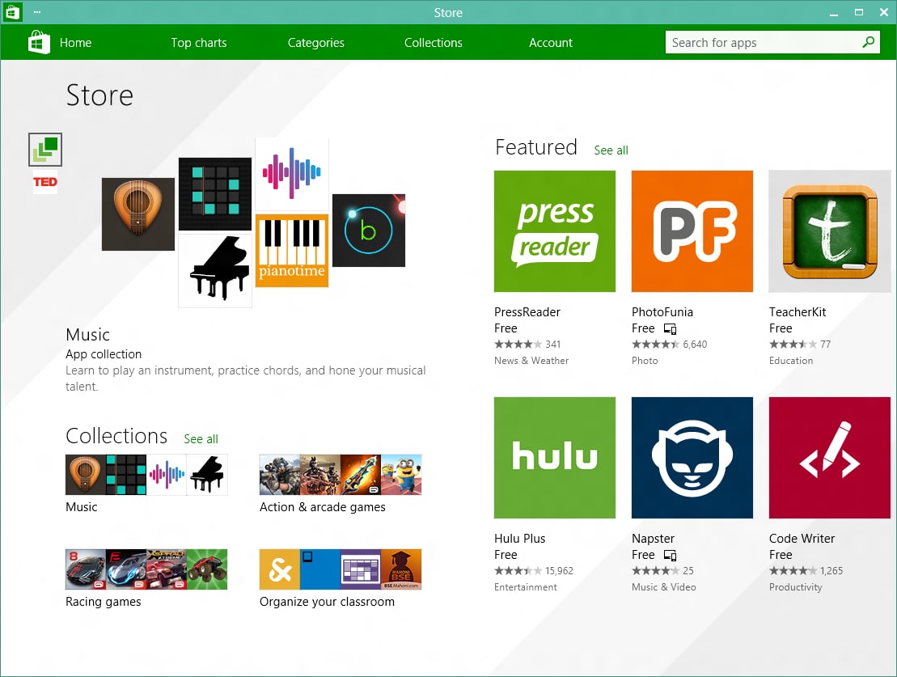Open the pianotime app tile
This screenshot has height=677, width=897.
[x=292, y=251]
